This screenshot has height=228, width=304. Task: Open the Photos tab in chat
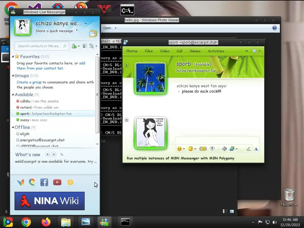point(132,51)
